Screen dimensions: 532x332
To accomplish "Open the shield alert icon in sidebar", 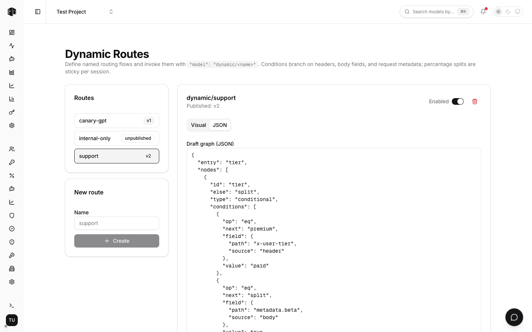I will point(12,242).
